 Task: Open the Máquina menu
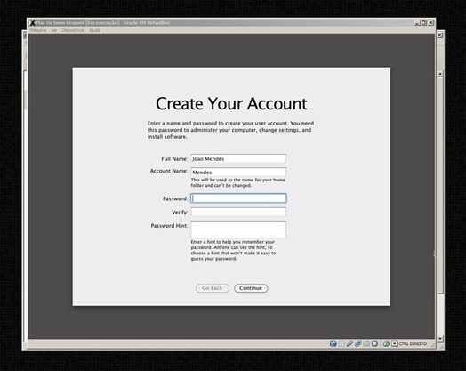(38, 30)
